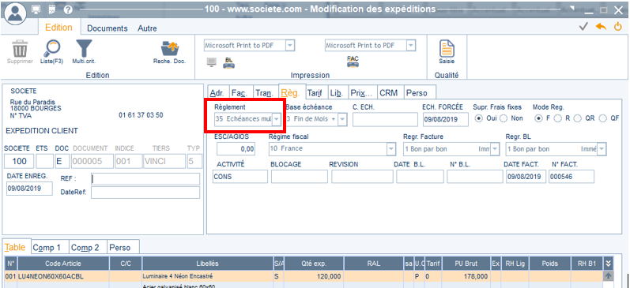Open the help question mark icon

point(68,9)
